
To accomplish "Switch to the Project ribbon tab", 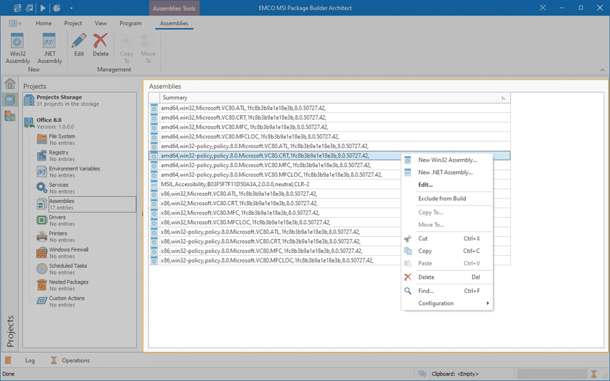I will tap(73, 23).
